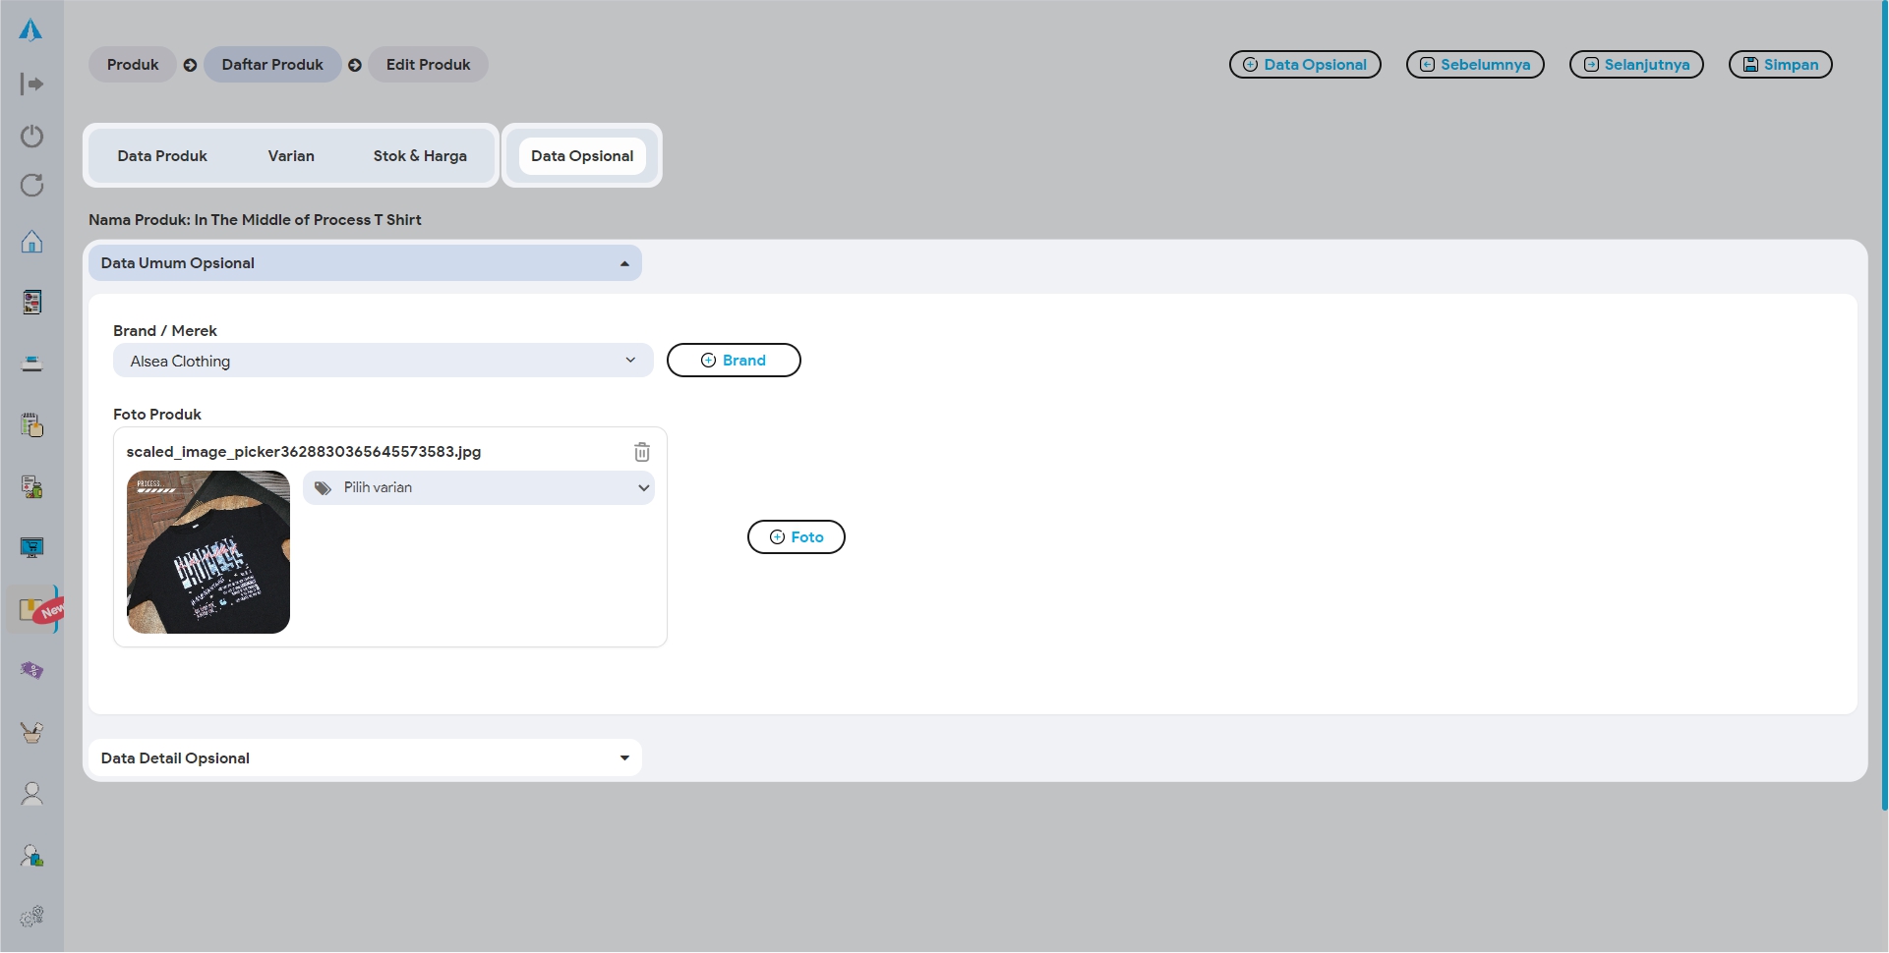
Task: Delete the uploaded product photo with trash icon
Action: click(641, 452)
